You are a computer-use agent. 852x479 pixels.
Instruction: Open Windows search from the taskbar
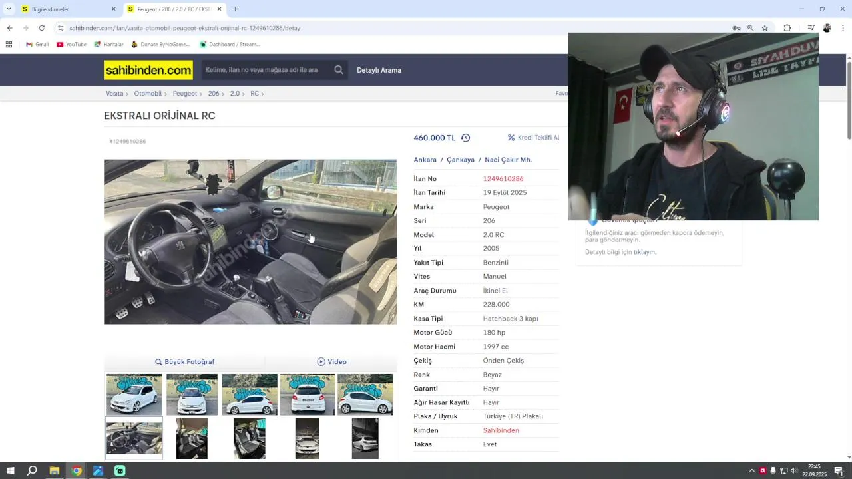(32, 471)
